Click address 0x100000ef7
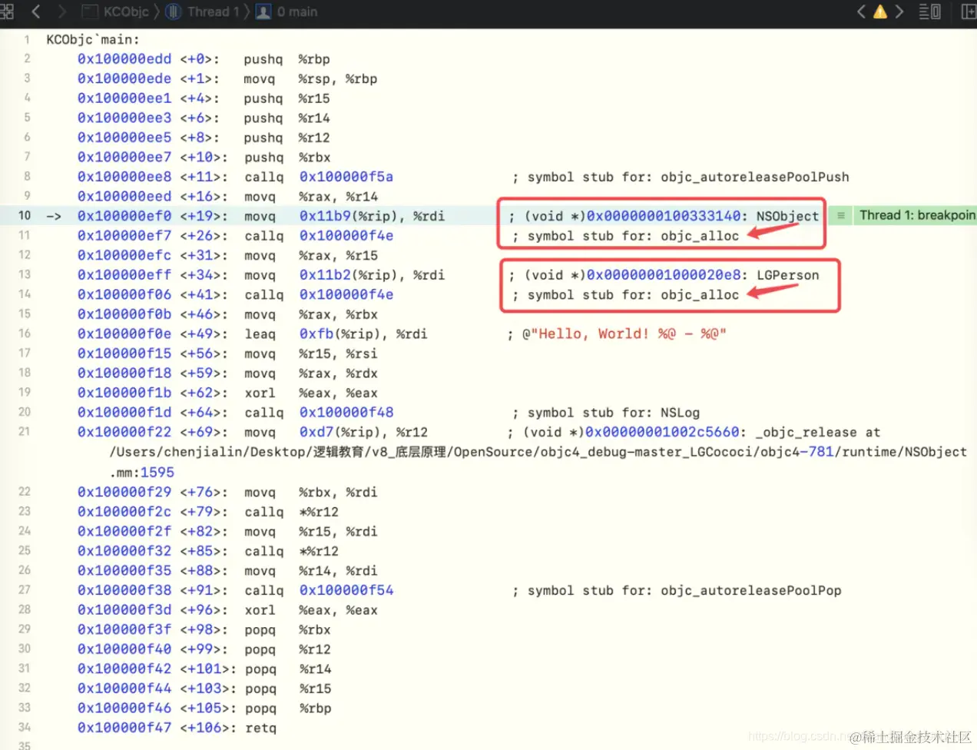Viewport: 977px width, 750px height. point(124,236)
